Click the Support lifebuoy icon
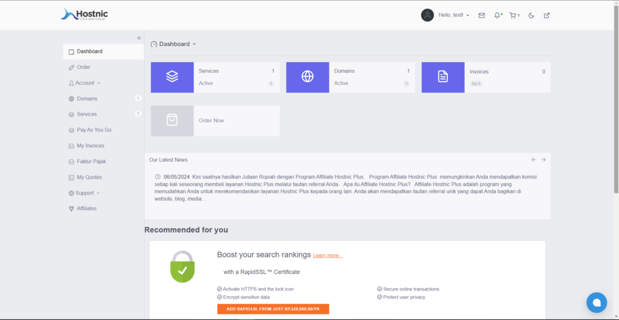Image resolution: width=619 pixels, height=320 pixels. (71, 193)
